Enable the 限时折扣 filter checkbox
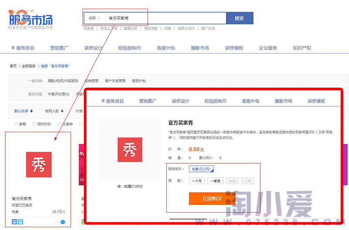The width and height of the screenshot is (349, 230). [x=34, y=124]
